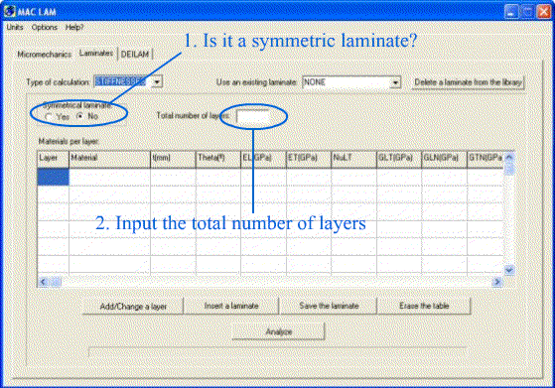Click the ET(GPa) column header

click(x=309, y=159)
